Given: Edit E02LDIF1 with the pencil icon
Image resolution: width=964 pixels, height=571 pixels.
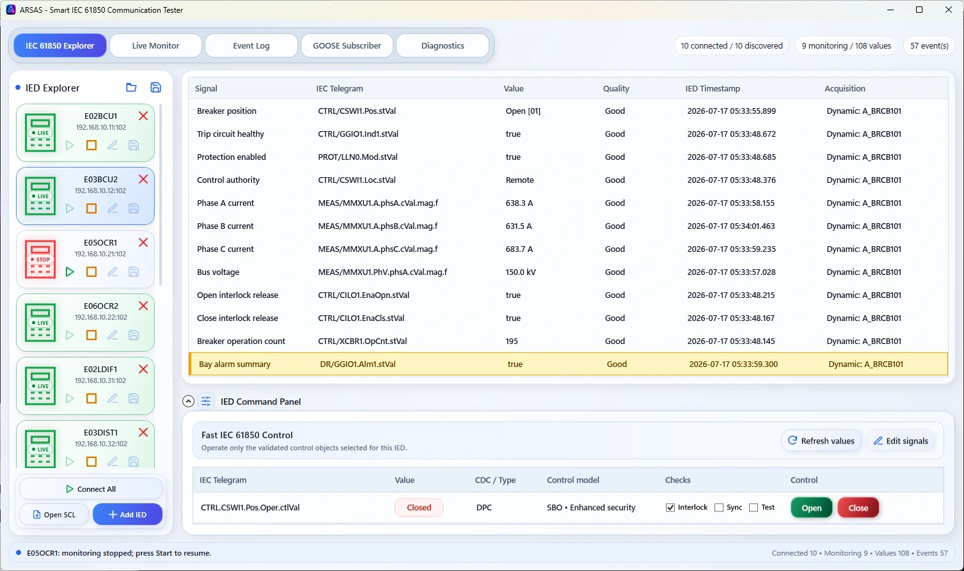Looking at the screenshot, I should pyautogui.click(x=113, y=398).
